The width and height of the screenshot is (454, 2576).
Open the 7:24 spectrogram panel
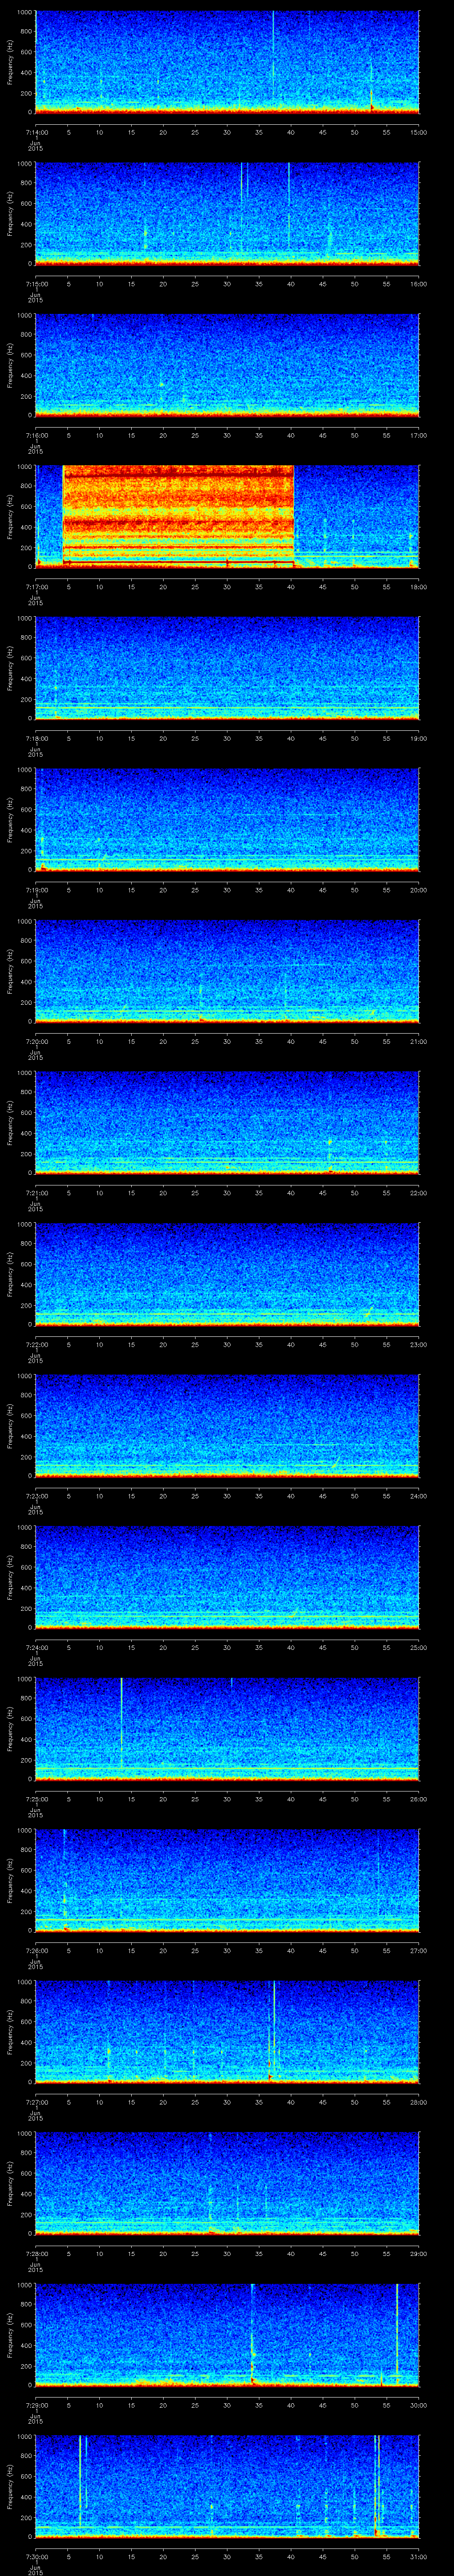pyautogui.click(x=227, y=1577)
